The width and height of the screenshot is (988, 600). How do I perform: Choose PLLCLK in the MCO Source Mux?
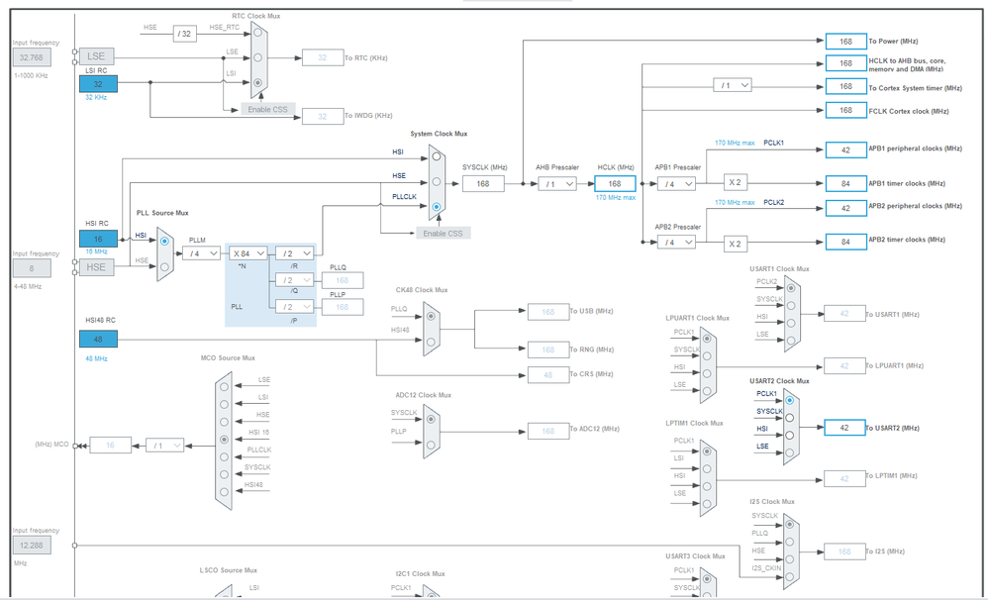224,457
